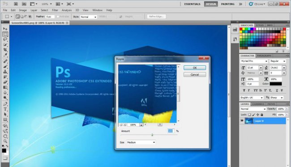291x167 pixels.
Task: Switch to the Channels tab
Action: pyautogui.click(x=258, y=104)
